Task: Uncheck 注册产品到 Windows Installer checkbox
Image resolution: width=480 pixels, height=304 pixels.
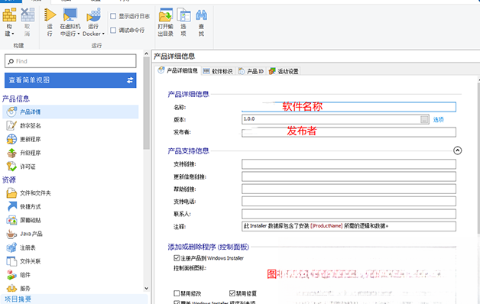Action: tap(177, 258)
